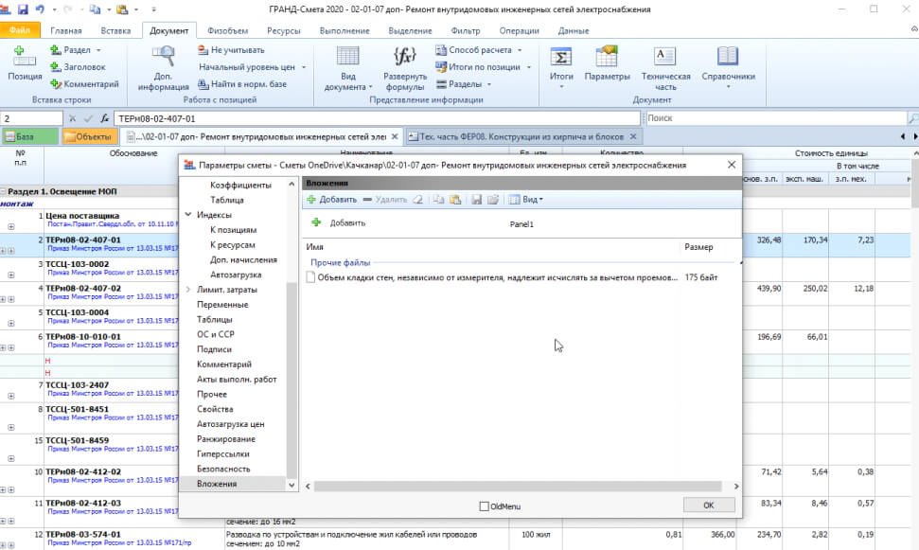Open the Вид dropdown in Вложения toolbar
This screenshot has height=550, width=919.
526,200
